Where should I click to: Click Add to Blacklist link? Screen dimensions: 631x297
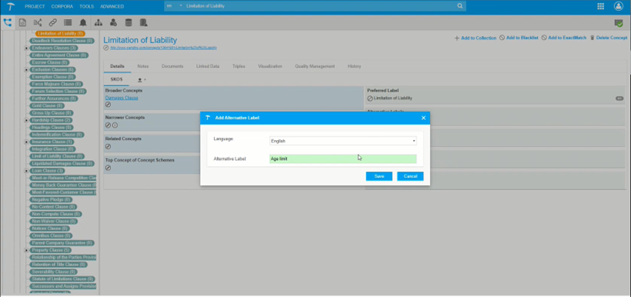(519, 38)
